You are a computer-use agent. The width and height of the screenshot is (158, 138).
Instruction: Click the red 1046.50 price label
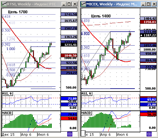pyautogui.click(x=69, y=55)
